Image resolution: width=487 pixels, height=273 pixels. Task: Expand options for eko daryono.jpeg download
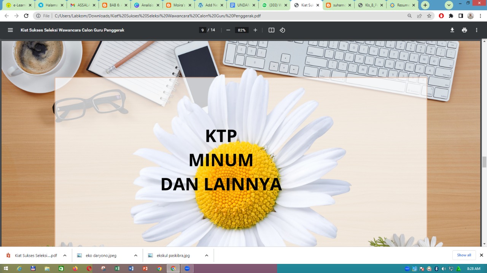tap(135, 255)
